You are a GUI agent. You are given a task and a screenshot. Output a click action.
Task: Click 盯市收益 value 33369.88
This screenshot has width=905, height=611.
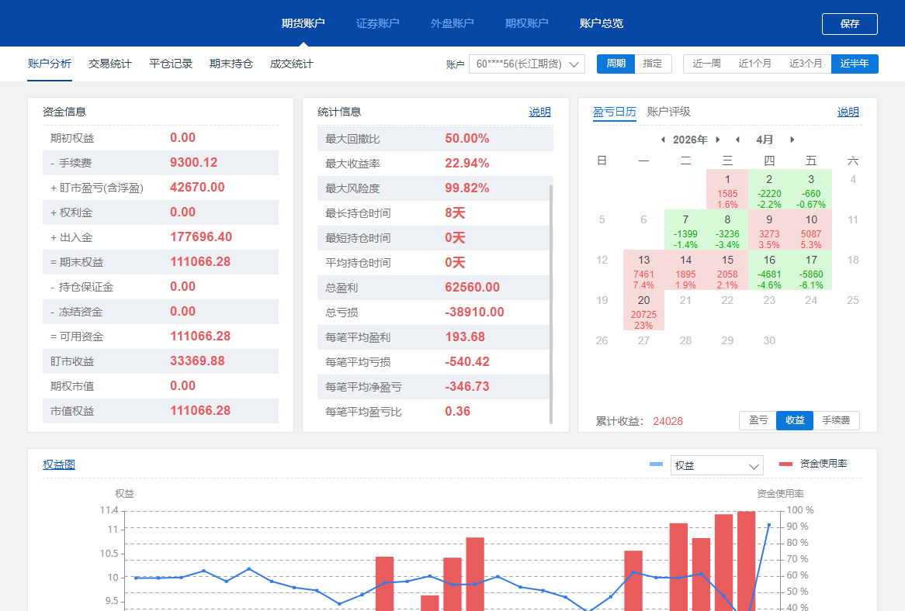[197, 361]
